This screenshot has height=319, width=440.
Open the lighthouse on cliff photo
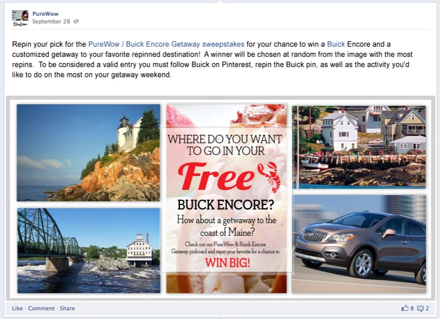pyautogui.click(x=89, y=153)
